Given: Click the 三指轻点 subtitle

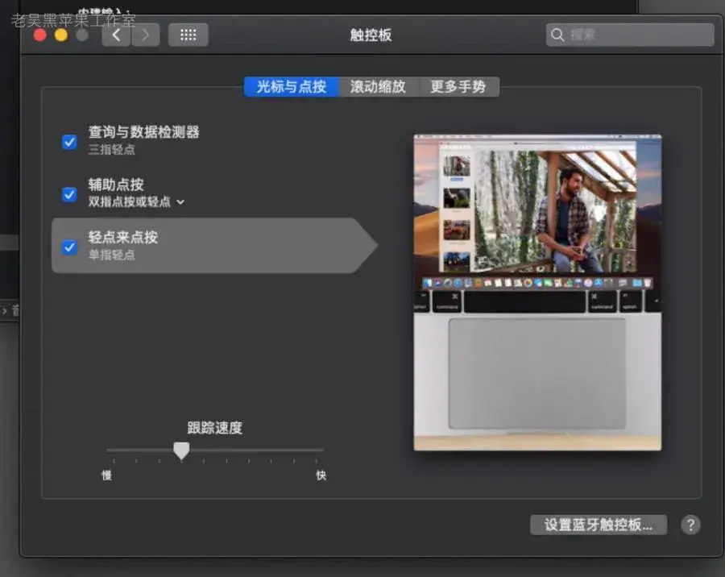Looking at the screenshot, I should 111,149.
